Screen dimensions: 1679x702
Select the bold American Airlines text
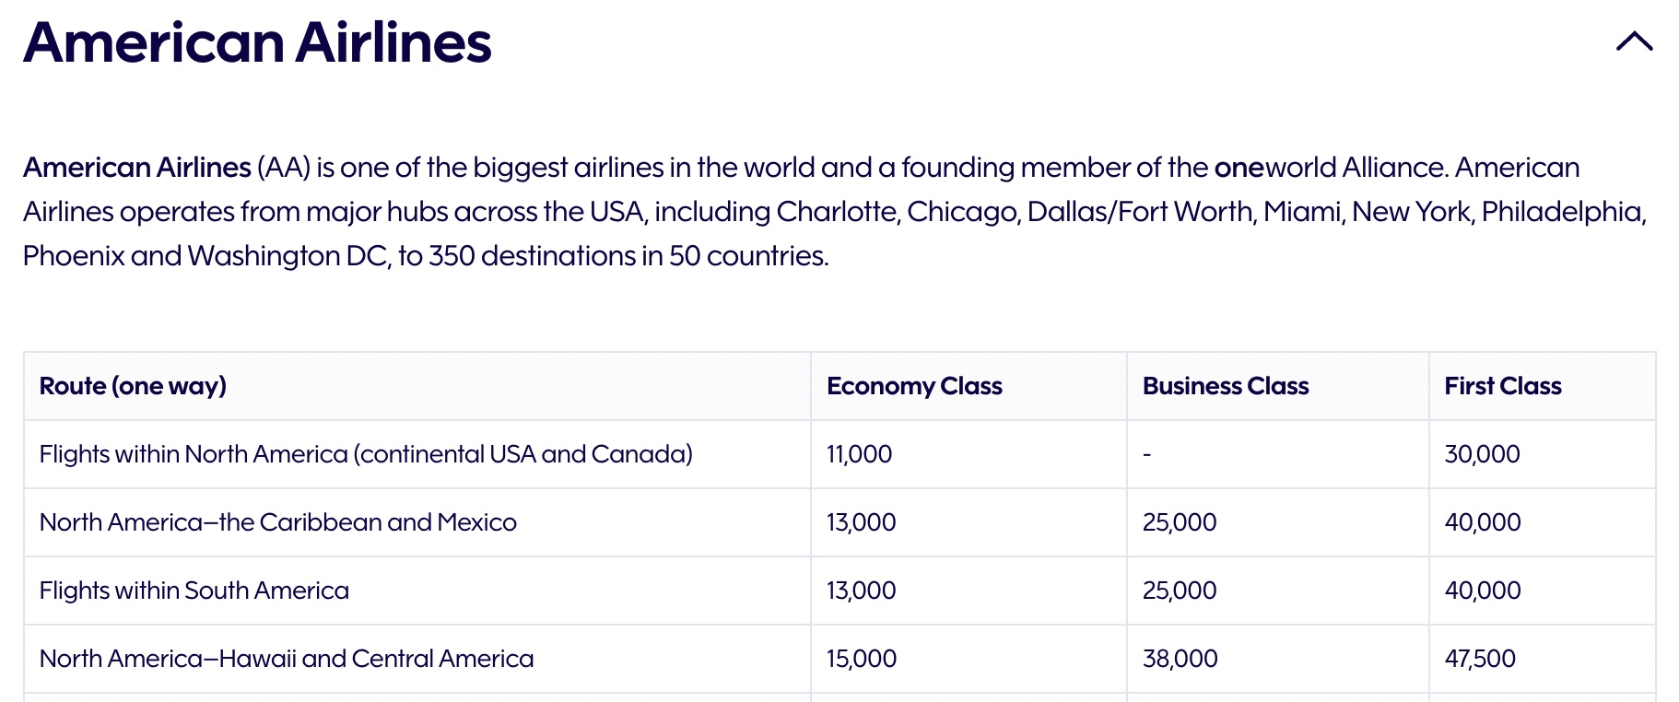(134, 168)
